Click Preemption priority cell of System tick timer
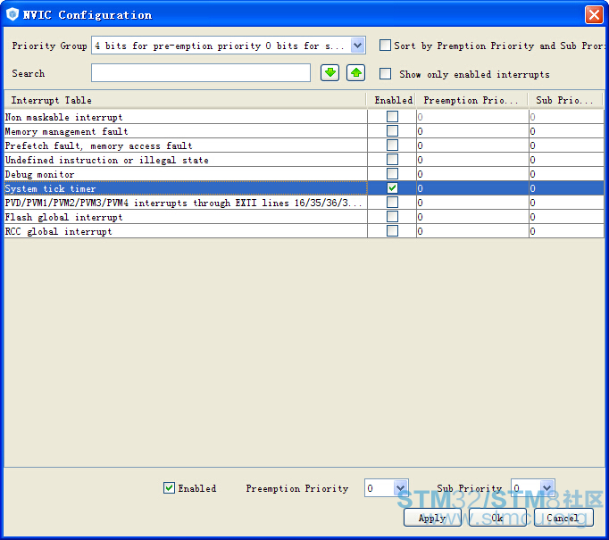The width and height of the screenshot is (609, 540). (x=472, y=188)
